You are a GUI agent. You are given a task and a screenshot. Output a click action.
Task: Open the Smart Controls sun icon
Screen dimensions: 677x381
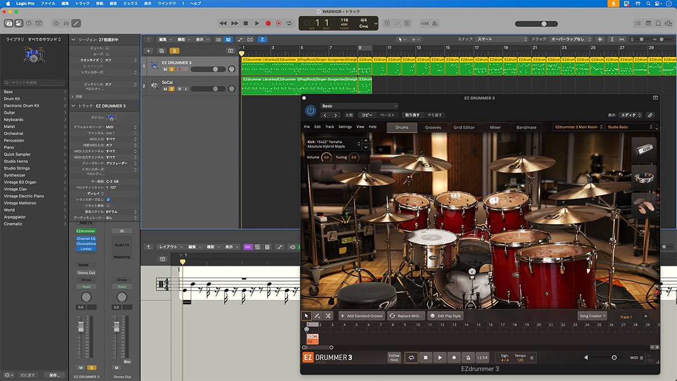click(55, 23)
